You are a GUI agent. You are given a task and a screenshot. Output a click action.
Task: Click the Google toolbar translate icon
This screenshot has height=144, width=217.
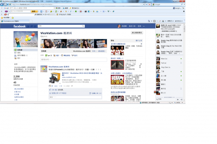(64, 8)
